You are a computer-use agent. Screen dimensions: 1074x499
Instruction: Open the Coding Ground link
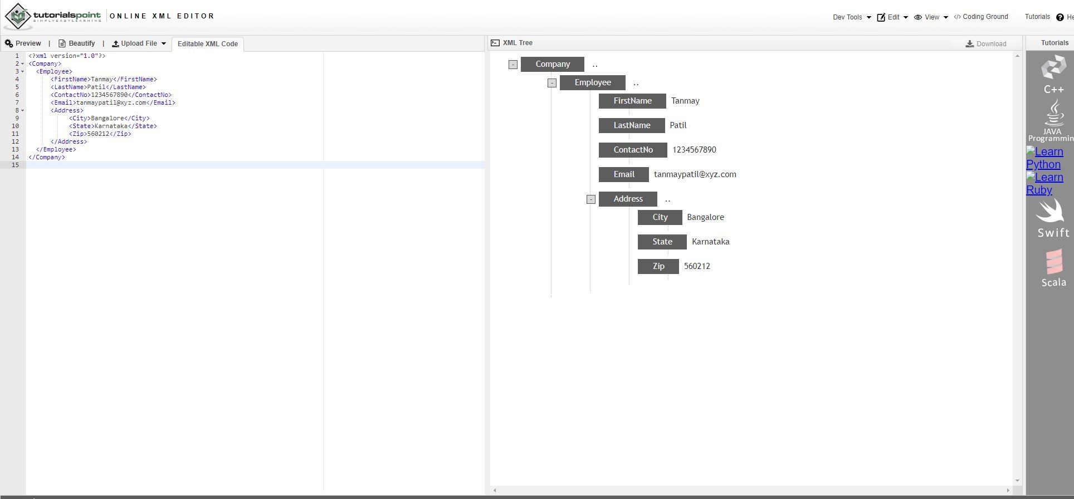(981, 17)
